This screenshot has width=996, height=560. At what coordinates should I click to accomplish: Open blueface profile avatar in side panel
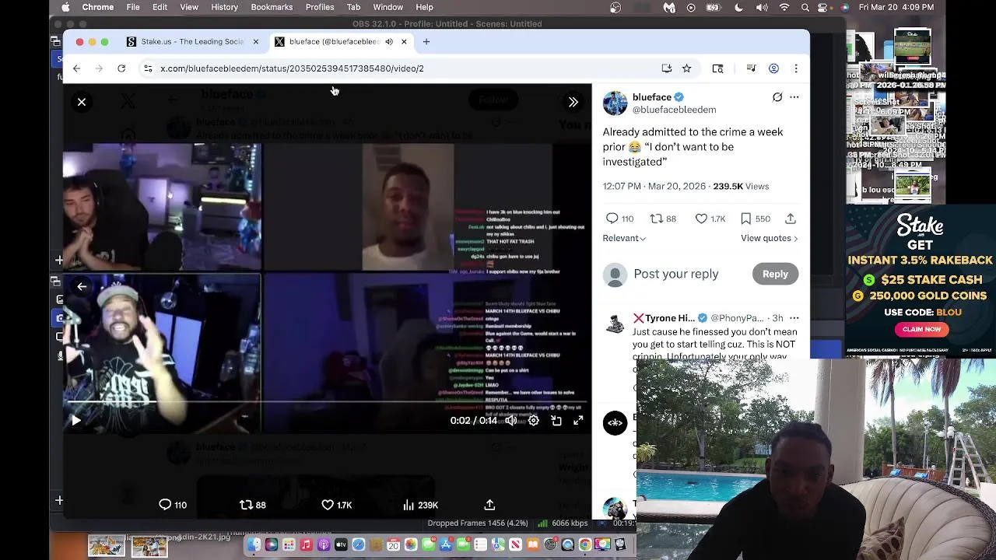pyautogui.click(x=615, y=103)
